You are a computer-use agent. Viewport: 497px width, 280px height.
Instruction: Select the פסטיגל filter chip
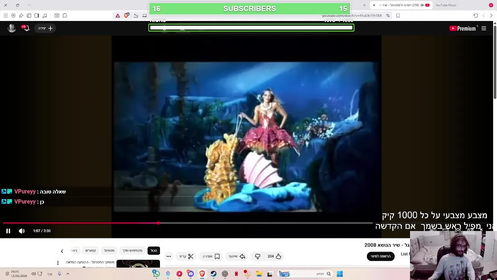109,251
